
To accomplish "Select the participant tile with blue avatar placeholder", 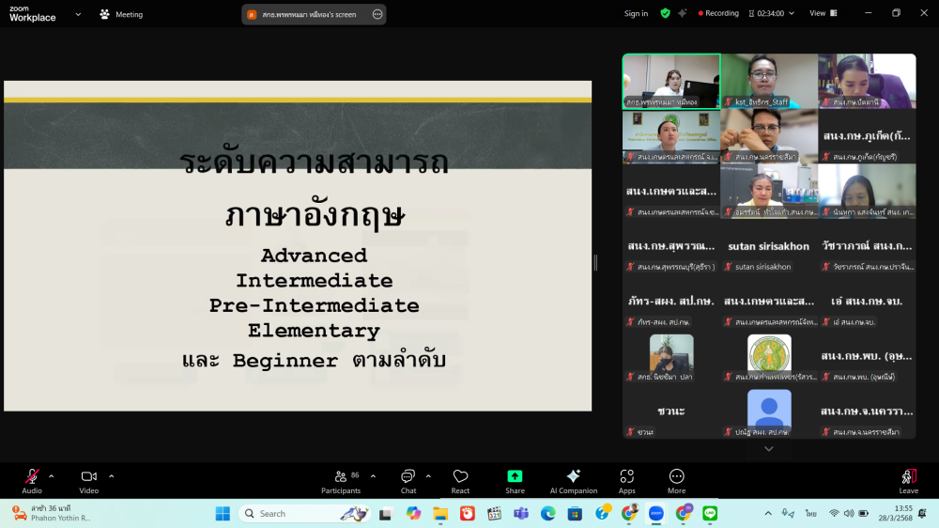I will pos(769,412).
